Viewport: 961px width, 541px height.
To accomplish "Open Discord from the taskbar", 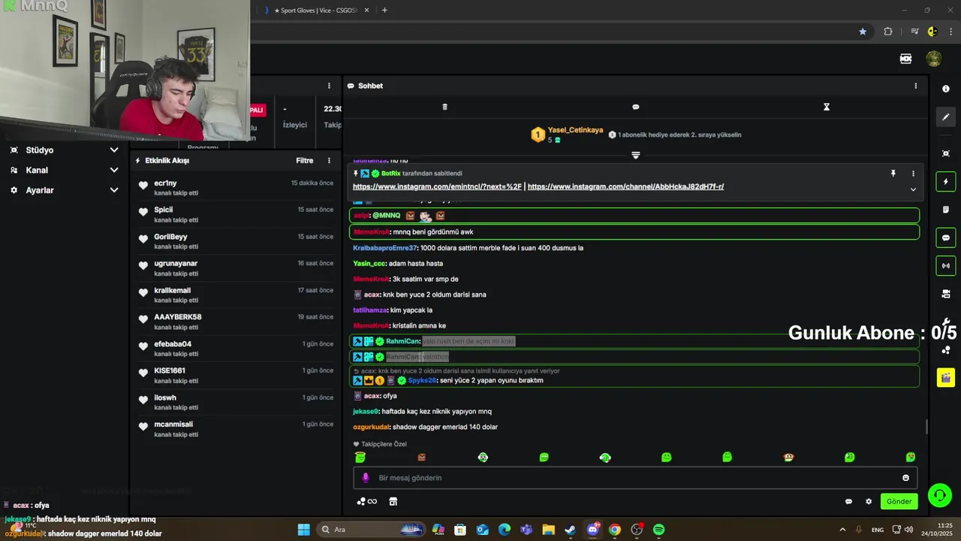I will [x=593, y=530].
